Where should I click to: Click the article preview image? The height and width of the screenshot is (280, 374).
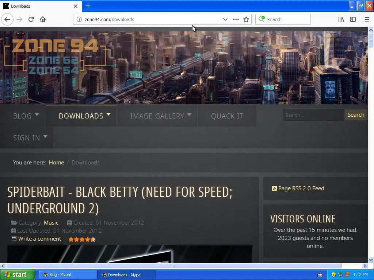tap(129, 254)
